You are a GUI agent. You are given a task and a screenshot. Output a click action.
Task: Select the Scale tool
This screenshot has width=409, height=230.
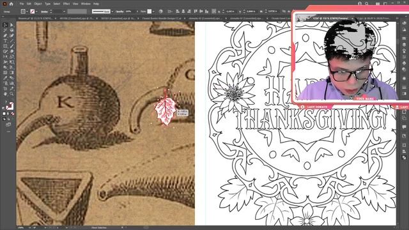click(12, 57)
